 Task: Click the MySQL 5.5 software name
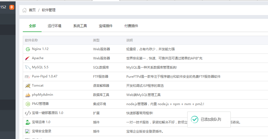click(x=40, y=67)
